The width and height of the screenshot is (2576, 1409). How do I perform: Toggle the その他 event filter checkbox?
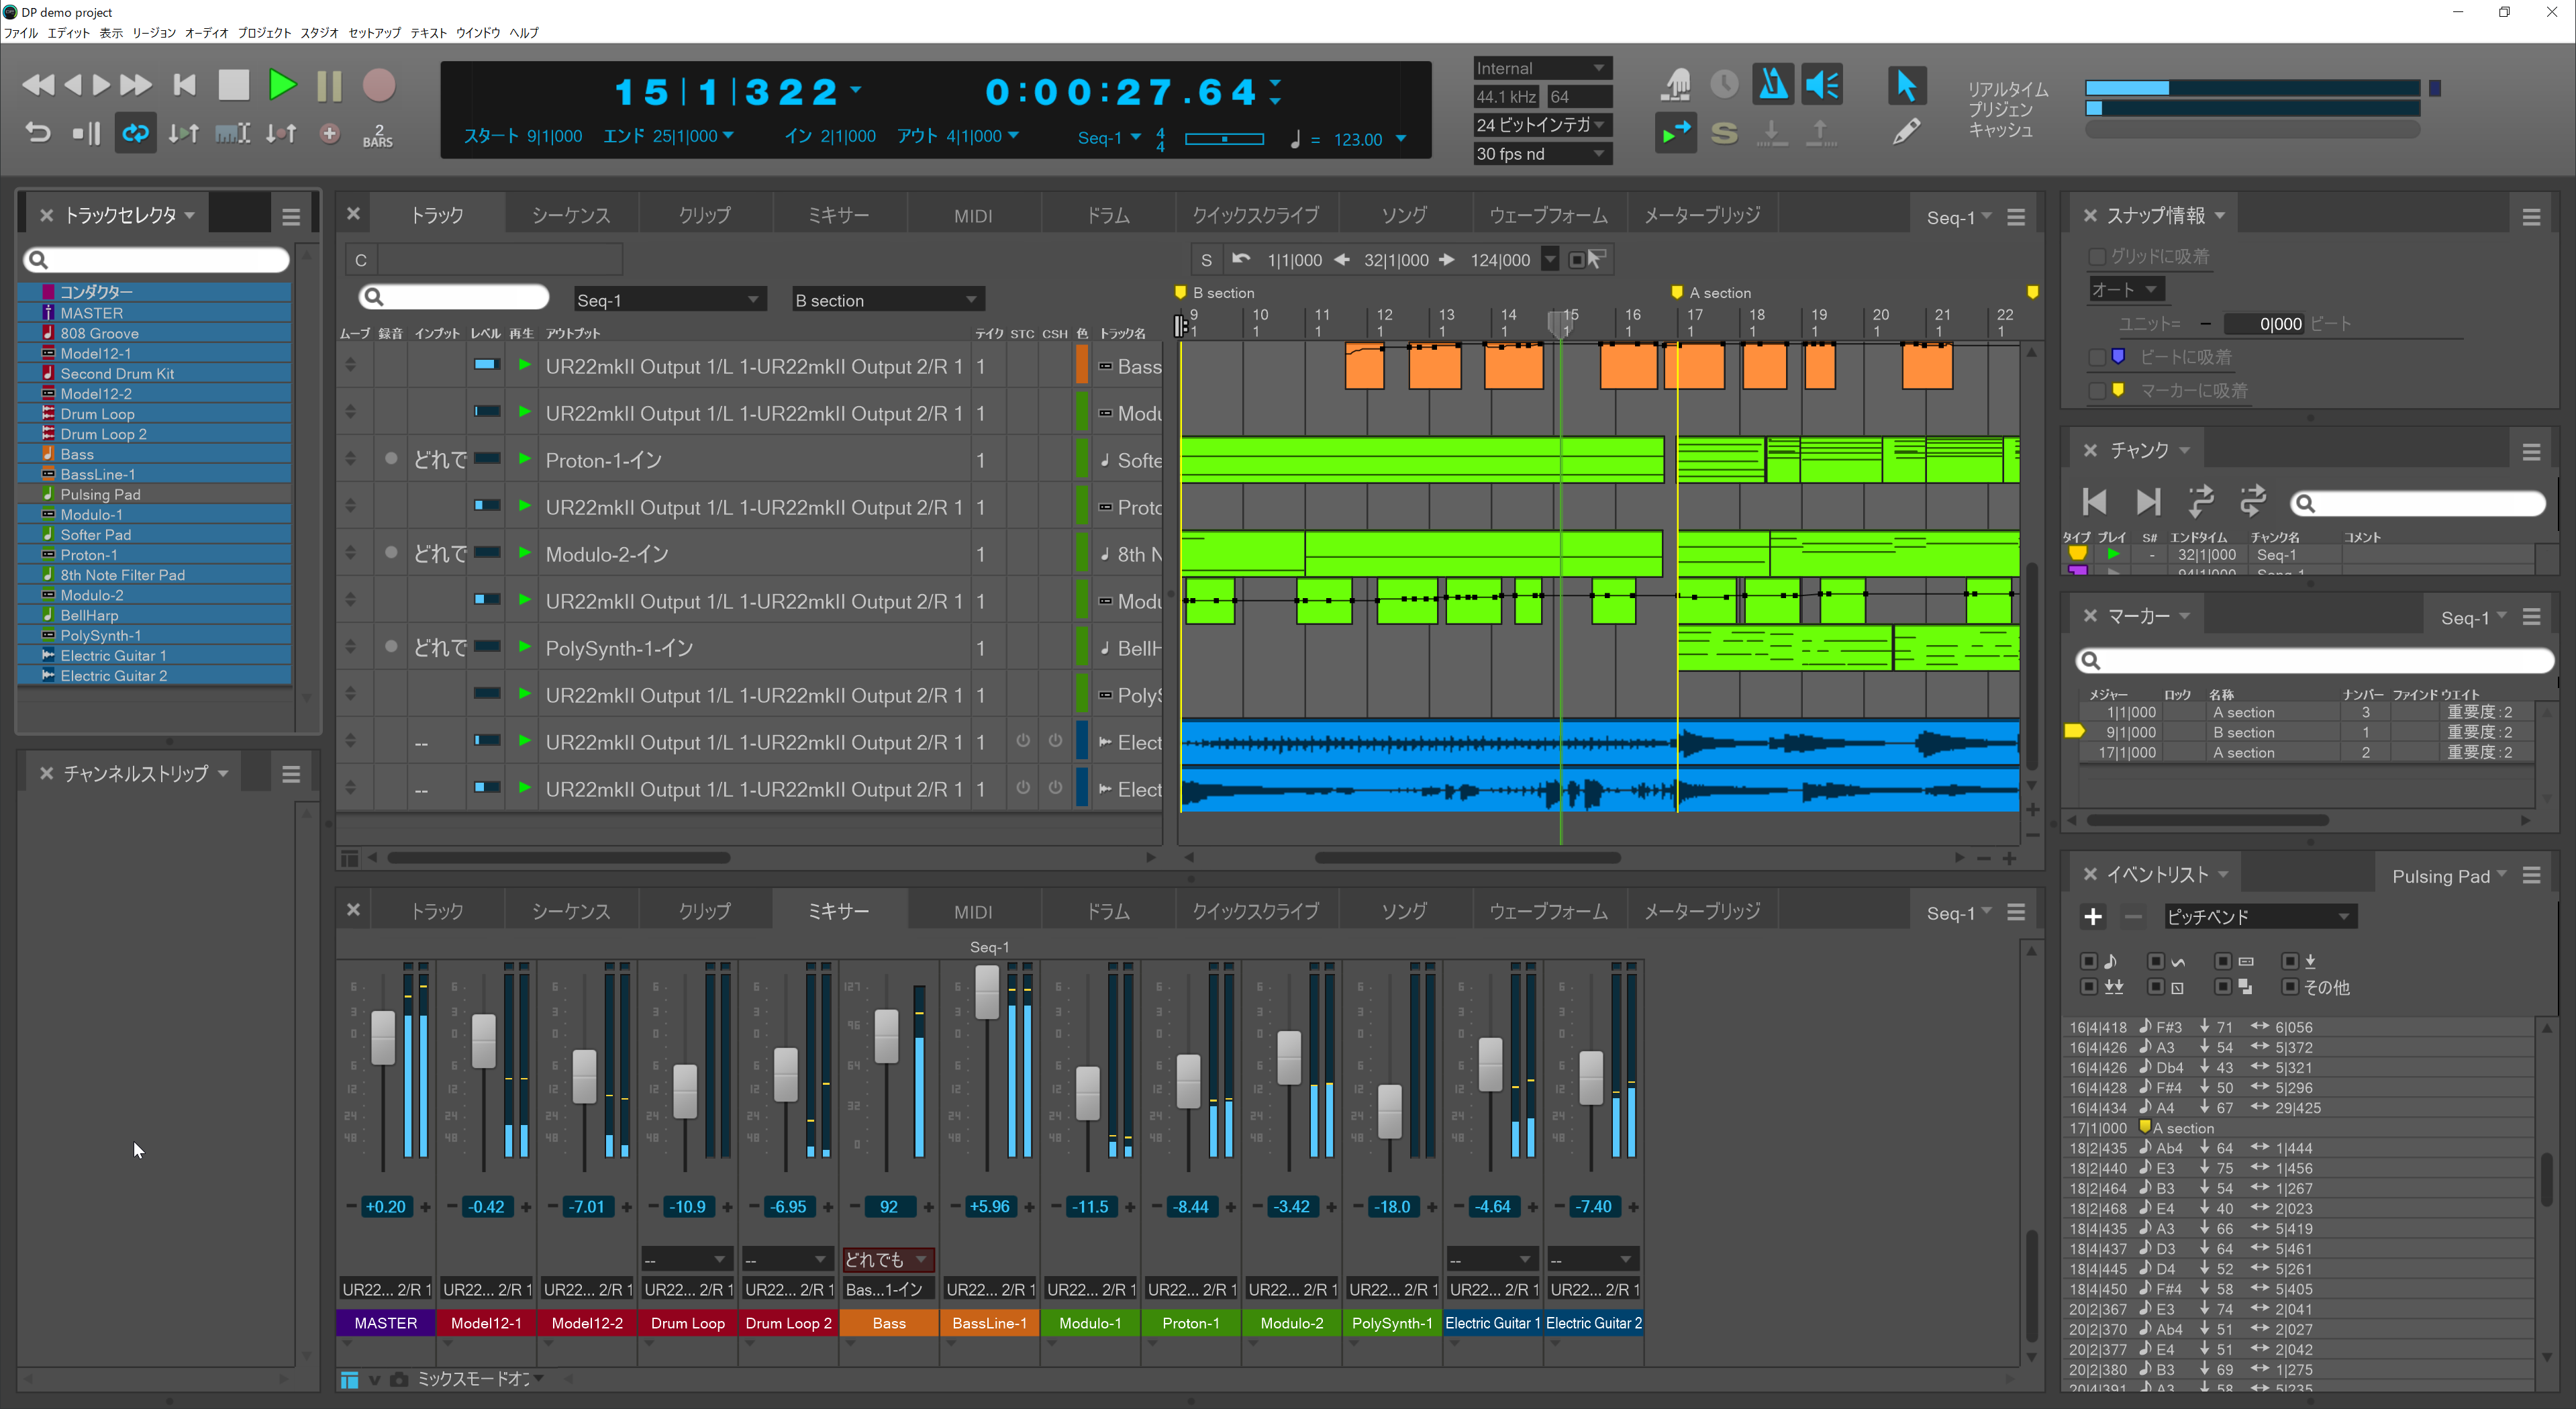[2289, 987]
